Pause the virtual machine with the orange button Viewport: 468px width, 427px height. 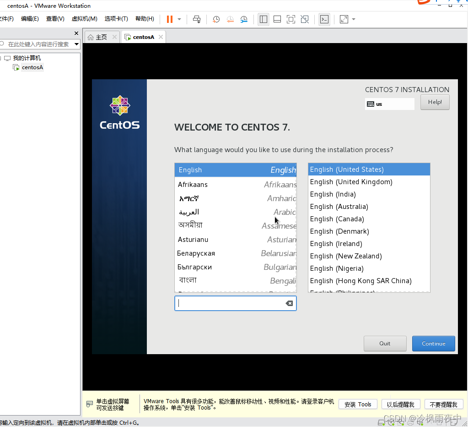170,19
